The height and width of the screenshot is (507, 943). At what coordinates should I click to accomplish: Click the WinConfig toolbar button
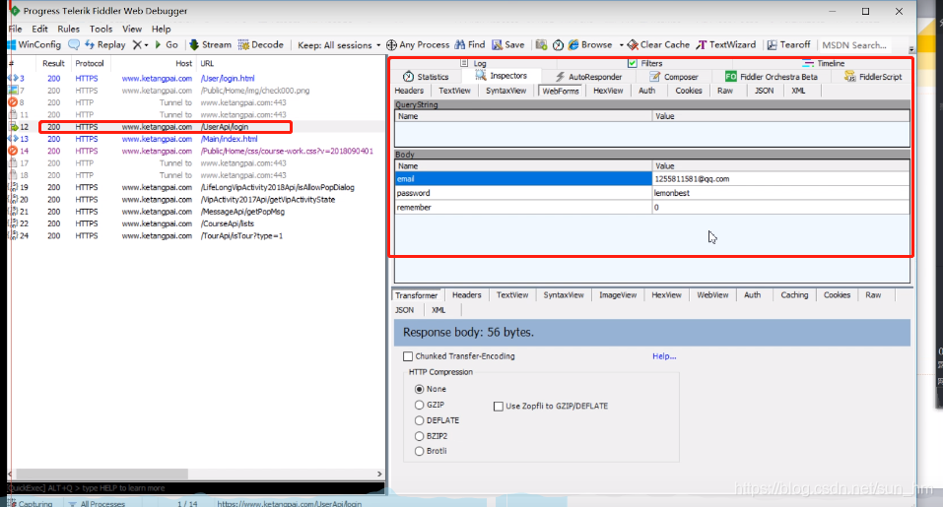click(34, 45)
